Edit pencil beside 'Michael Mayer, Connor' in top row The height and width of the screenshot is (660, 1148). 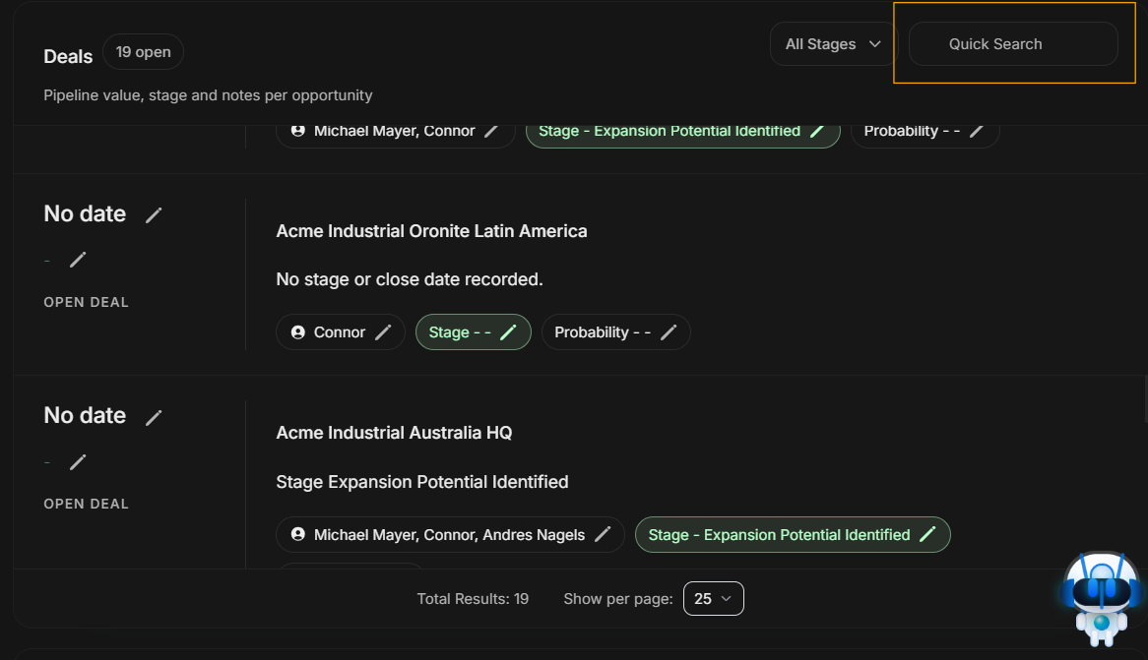[492, 131]
